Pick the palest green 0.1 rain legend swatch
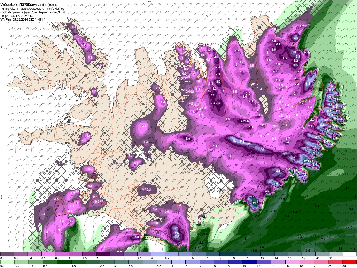Viewport: 357px width, 268px height. click(7, 262)
